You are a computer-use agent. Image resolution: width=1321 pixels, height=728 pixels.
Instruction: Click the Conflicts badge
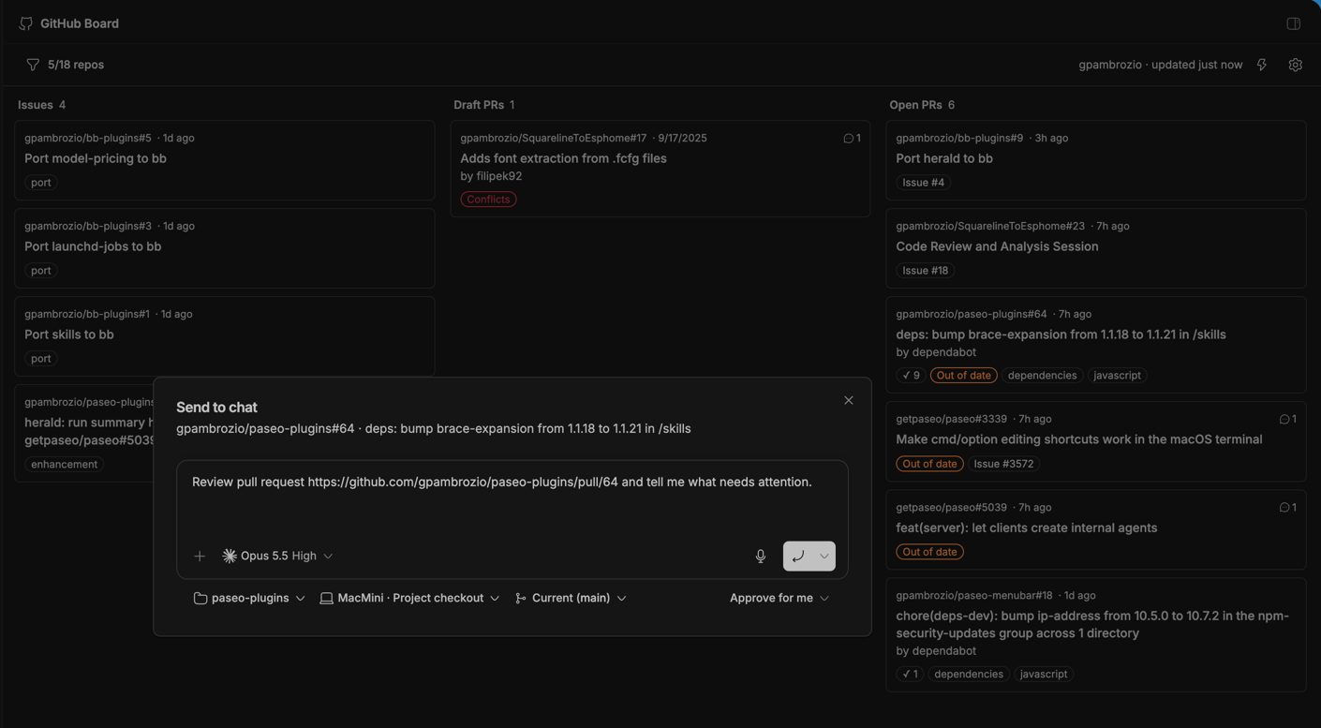(x=488, y=200)
